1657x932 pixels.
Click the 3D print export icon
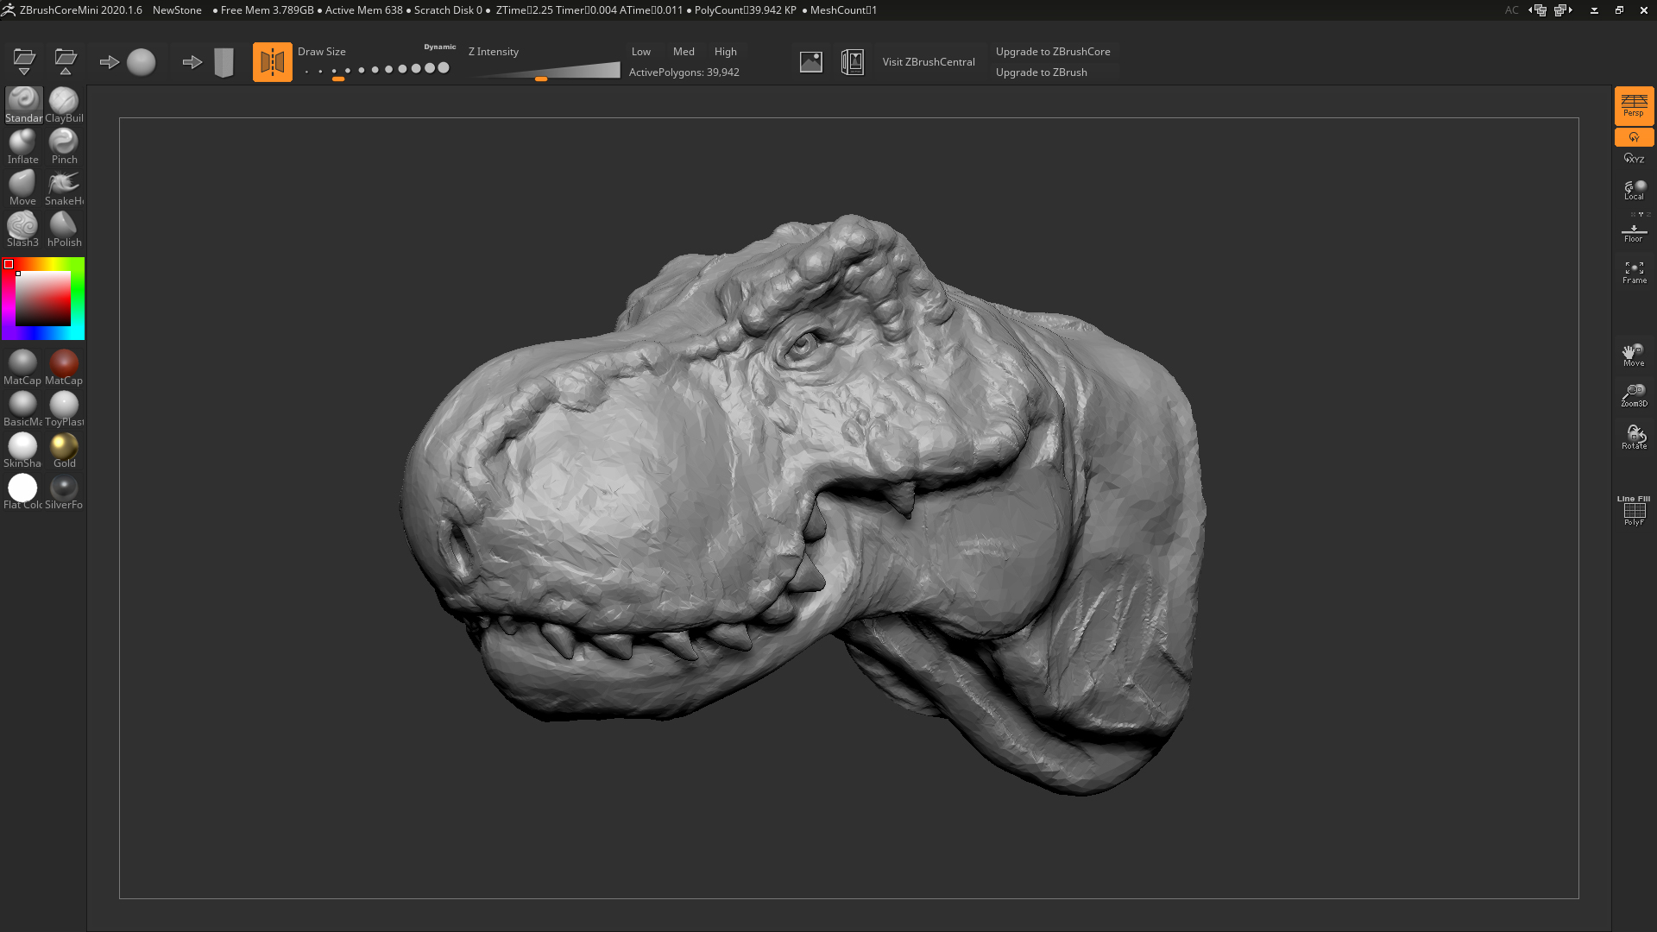click(x=853, y=62)
